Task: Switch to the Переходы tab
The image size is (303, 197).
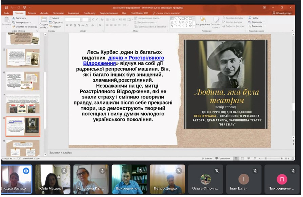Action: point(58,13)
